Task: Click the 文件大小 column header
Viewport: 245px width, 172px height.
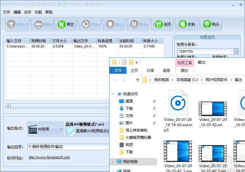Action: [x=62, y=41]
